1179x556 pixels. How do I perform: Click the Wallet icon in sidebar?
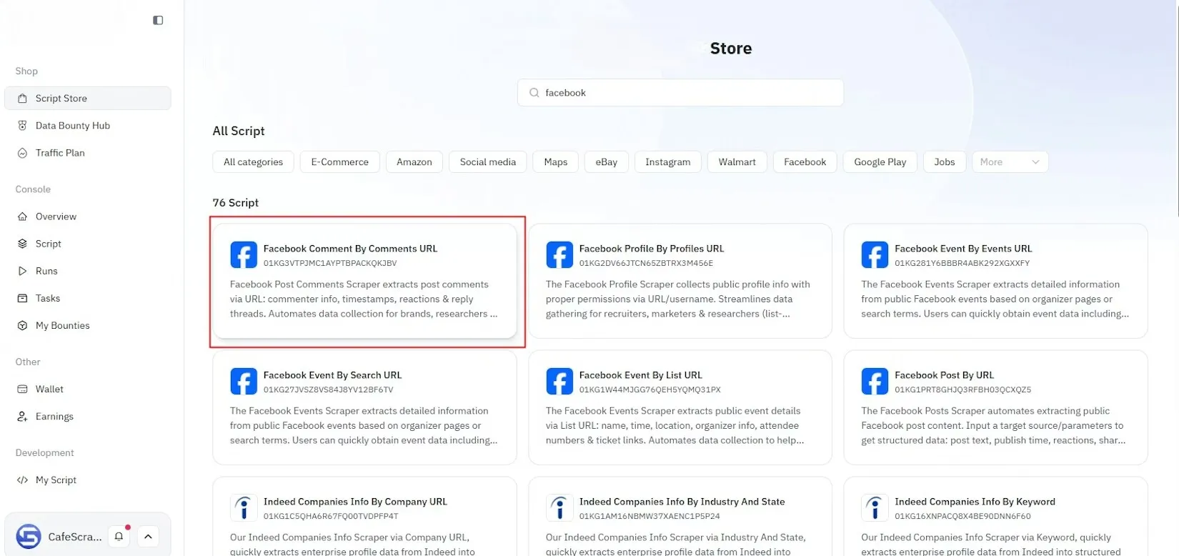(22, 389)
